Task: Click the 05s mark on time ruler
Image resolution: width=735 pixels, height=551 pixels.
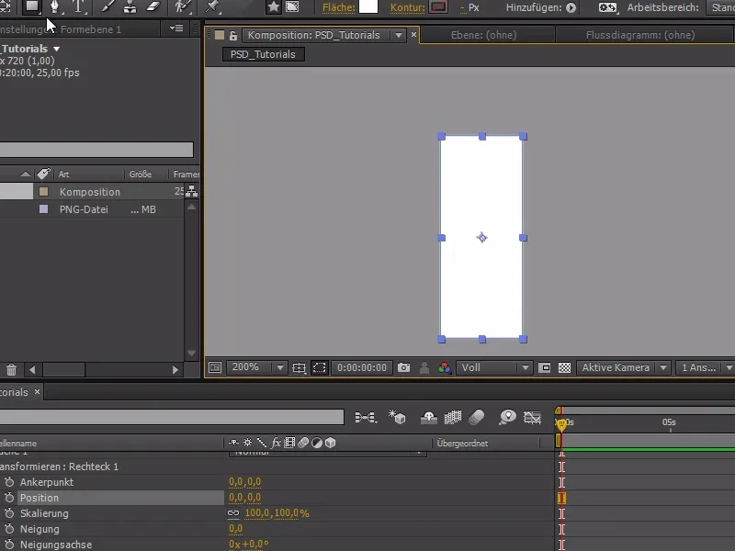Action: 669,422
